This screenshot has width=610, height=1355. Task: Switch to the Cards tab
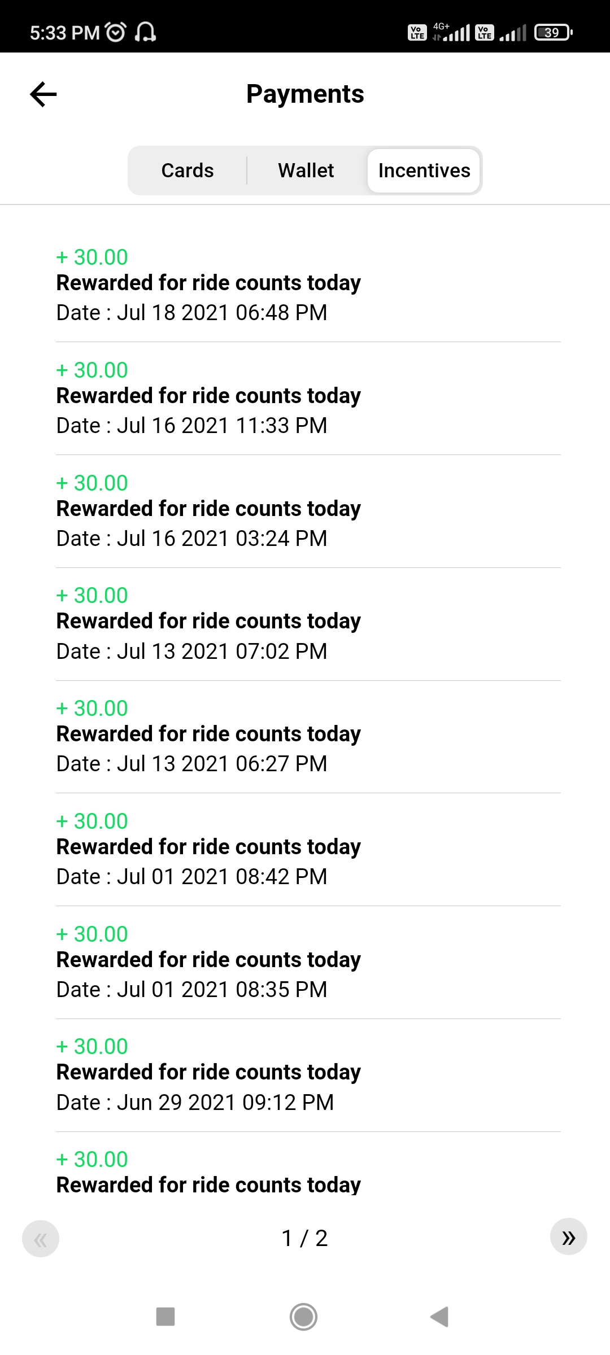click(188, 171)
